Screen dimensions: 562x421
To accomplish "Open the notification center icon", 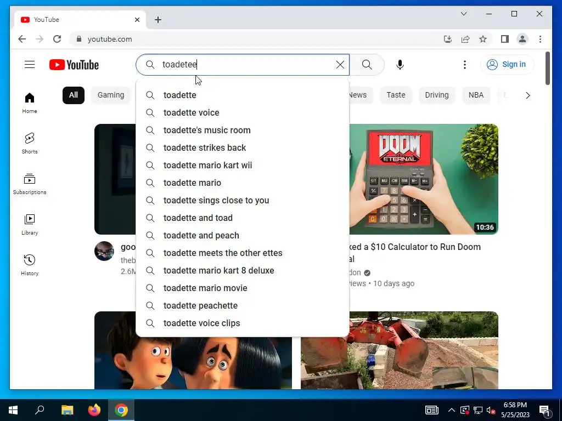I will click(x=544, y=410).
